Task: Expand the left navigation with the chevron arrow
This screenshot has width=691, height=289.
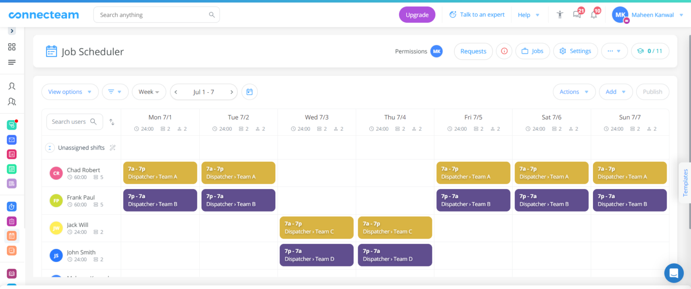Action: [x=11, y=31]
